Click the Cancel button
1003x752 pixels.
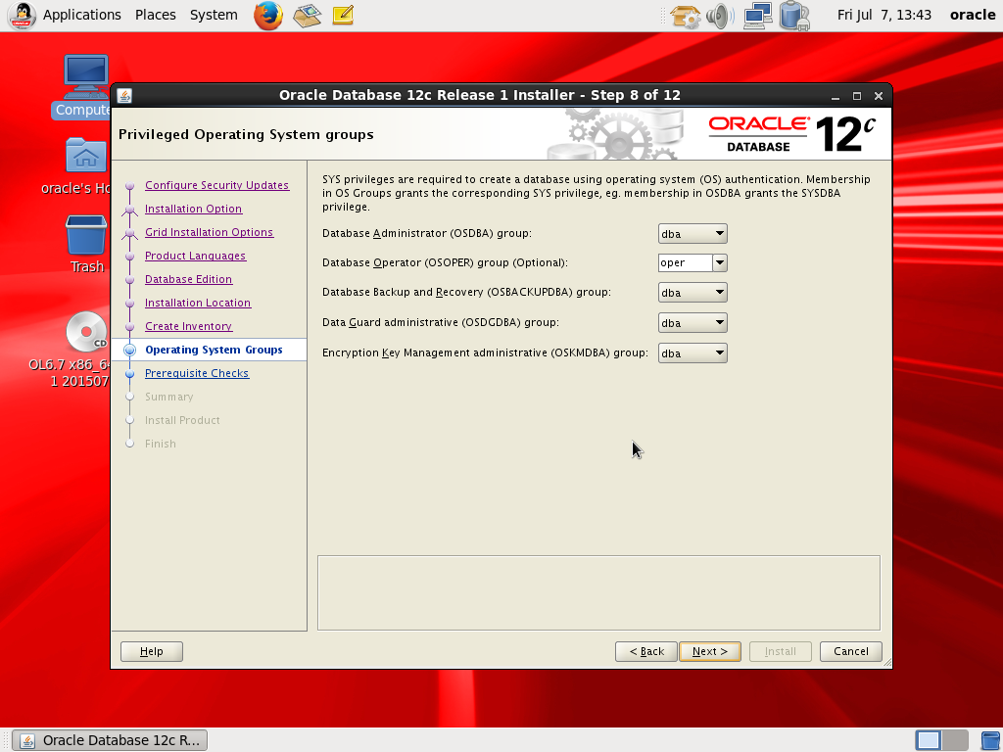pyautogui.click(x=851, y=651)
